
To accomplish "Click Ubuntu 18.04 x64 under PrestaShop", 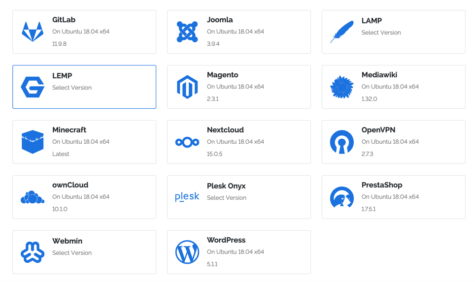I will click(x=395, y=197).
